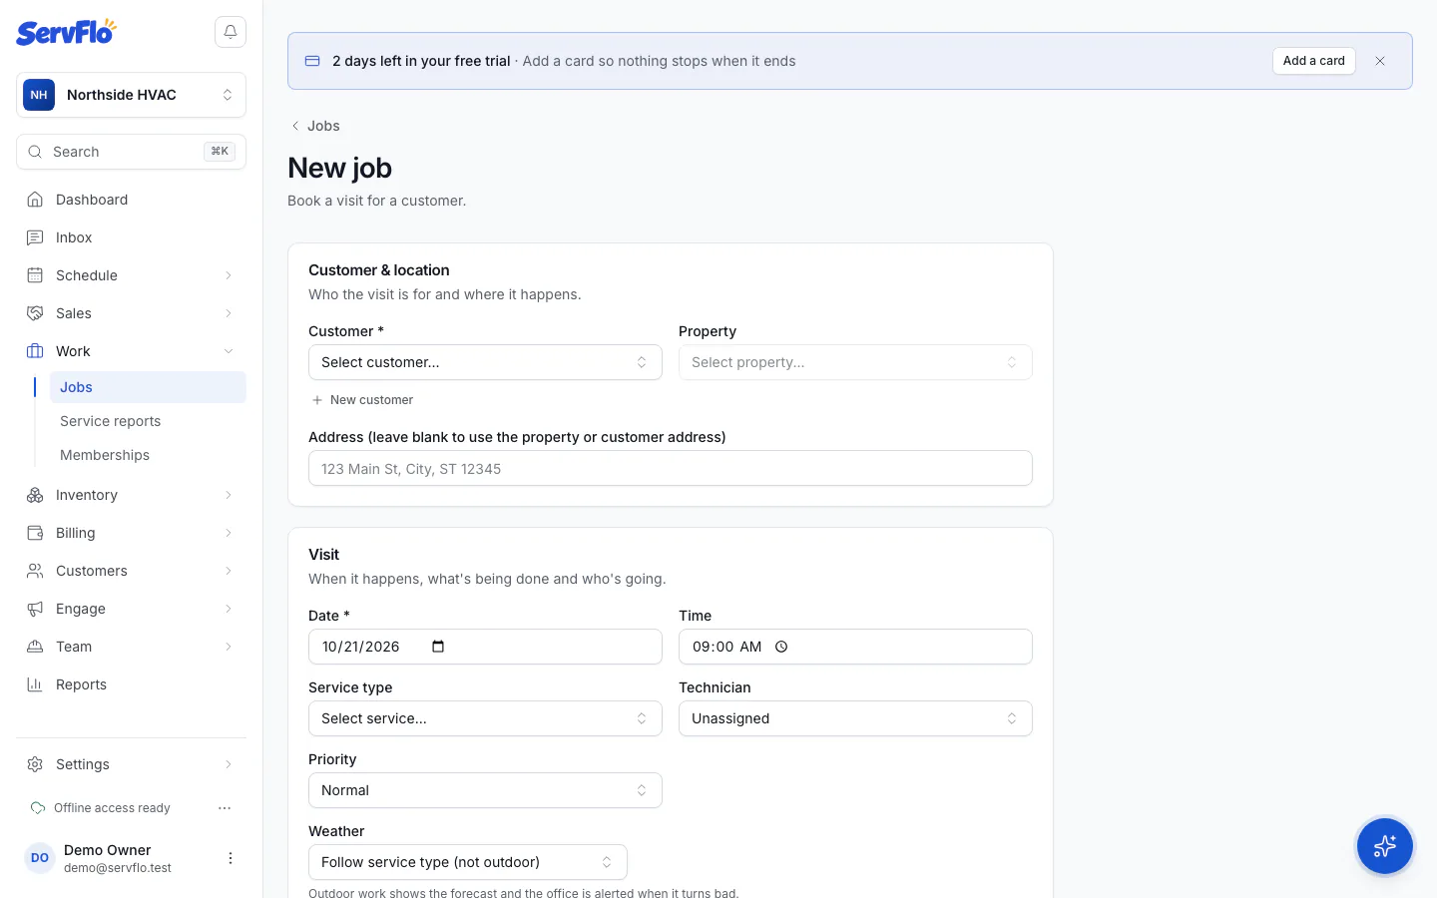Open Offline access ready options ellipsis
Viewport: 1437px width, 898px height.
pos(225,808)
